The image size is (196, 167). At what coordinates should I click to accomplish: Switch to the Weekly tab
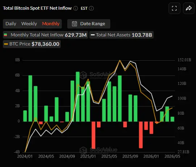(29, 24)
